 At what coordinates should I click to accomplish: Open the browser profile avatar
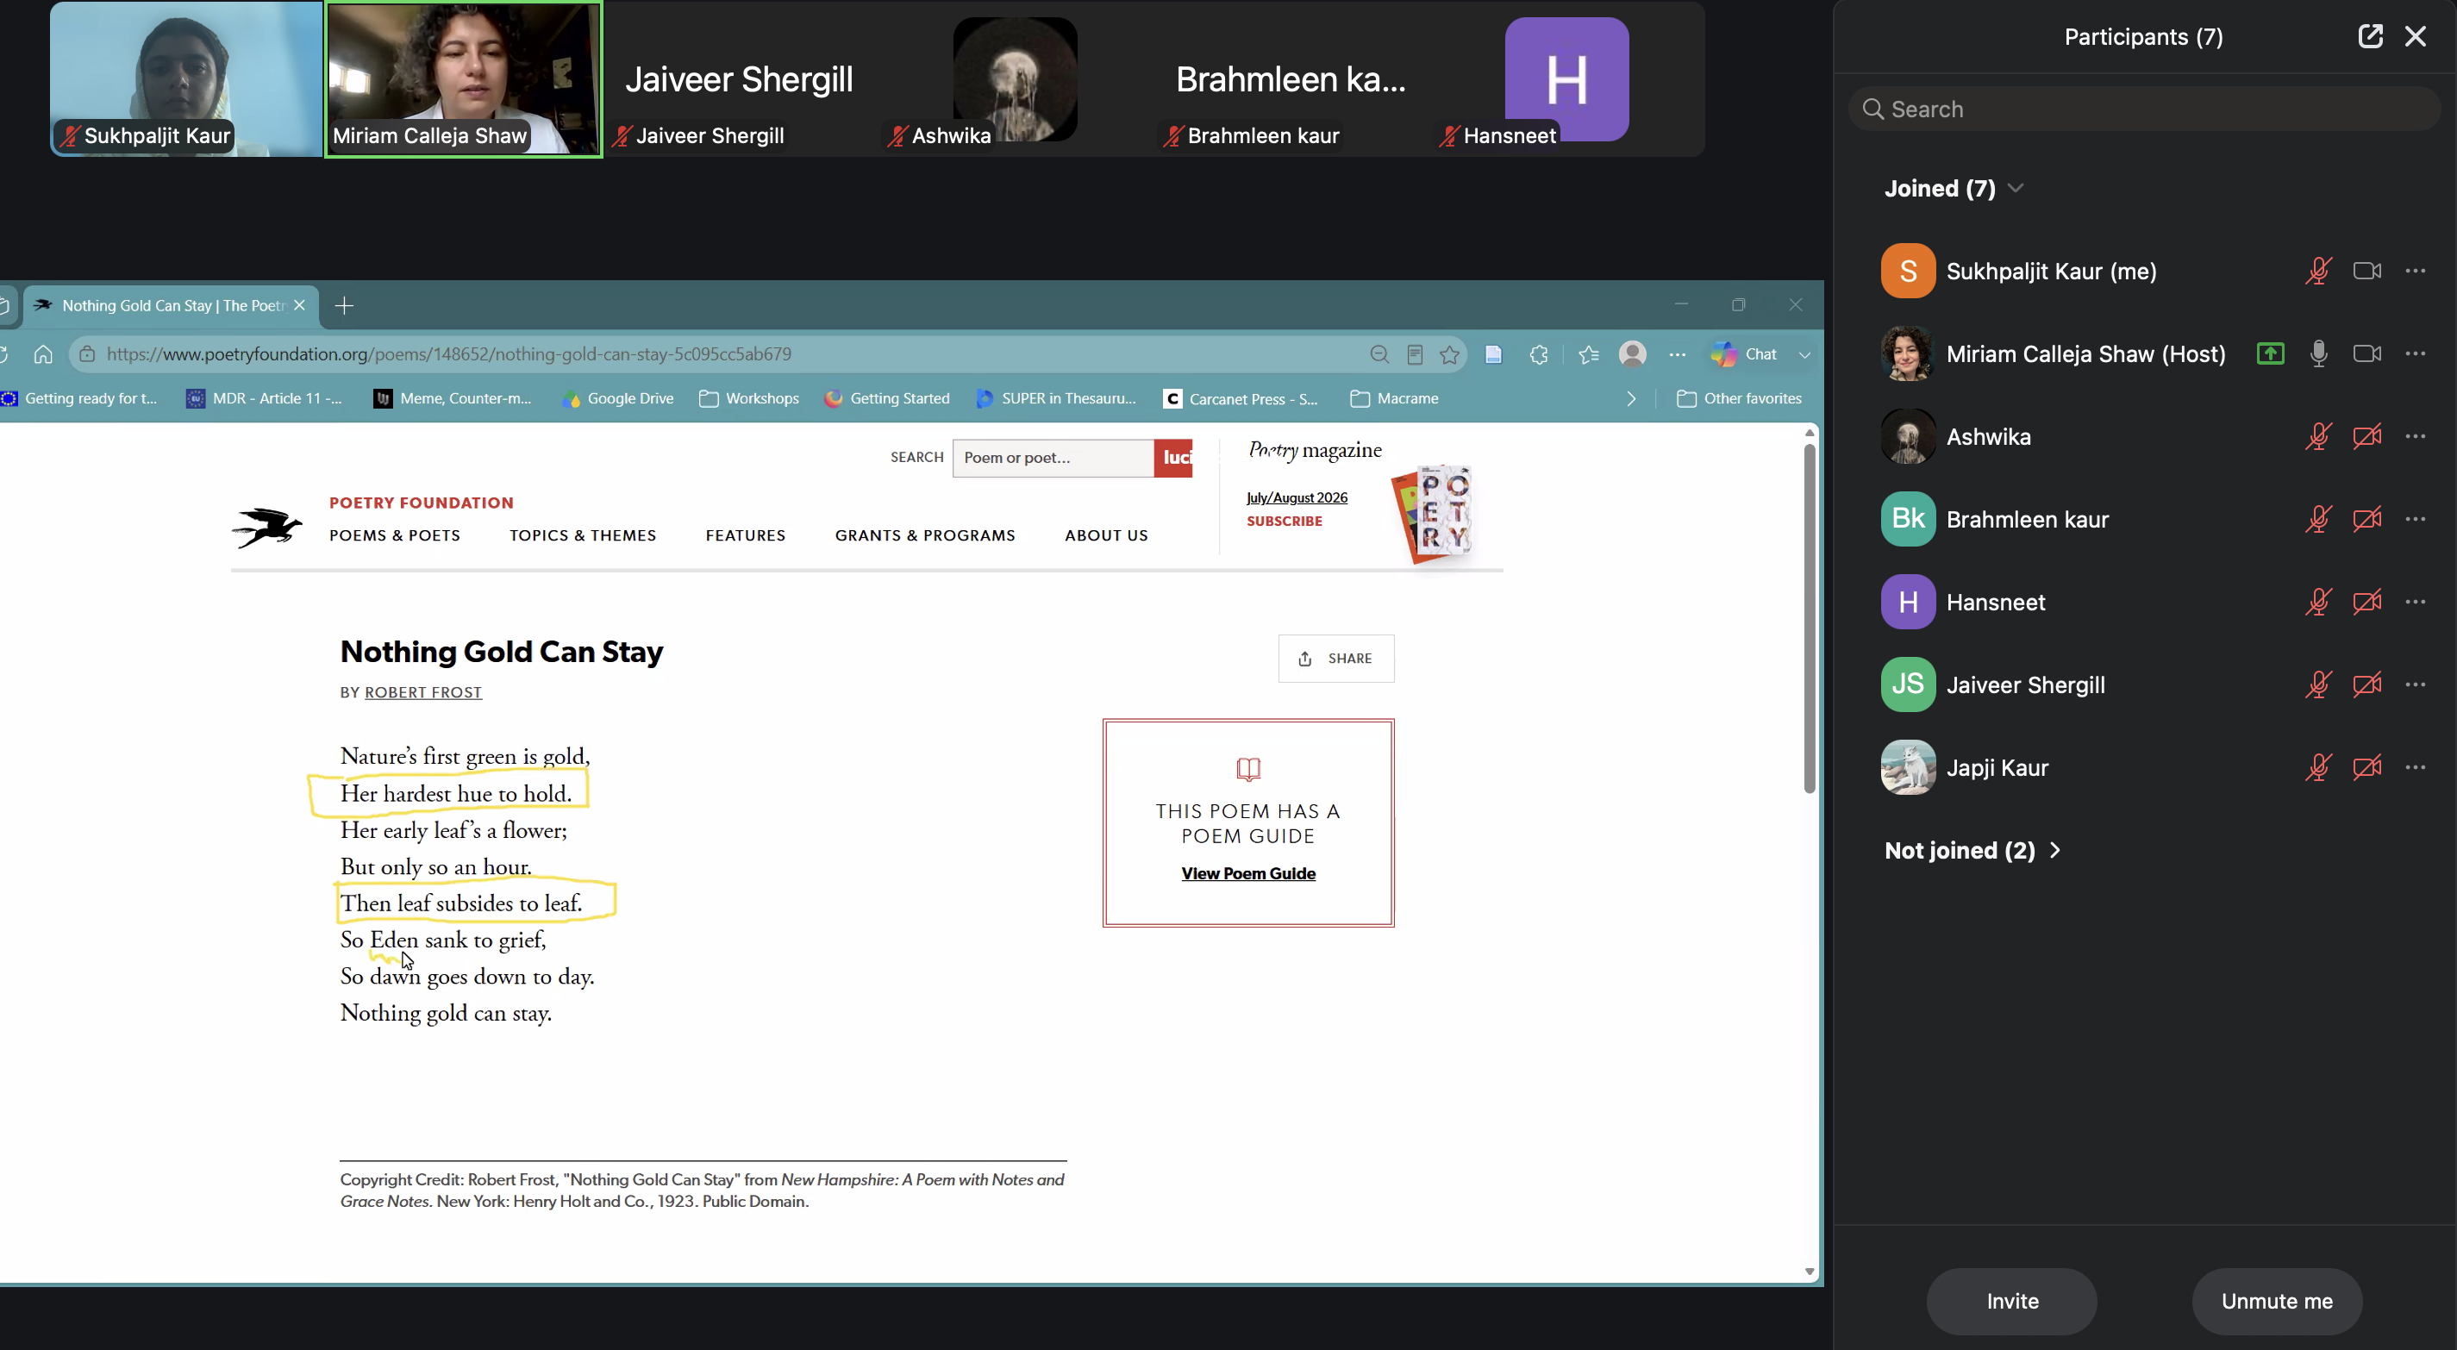click(x=1632, y=355)
